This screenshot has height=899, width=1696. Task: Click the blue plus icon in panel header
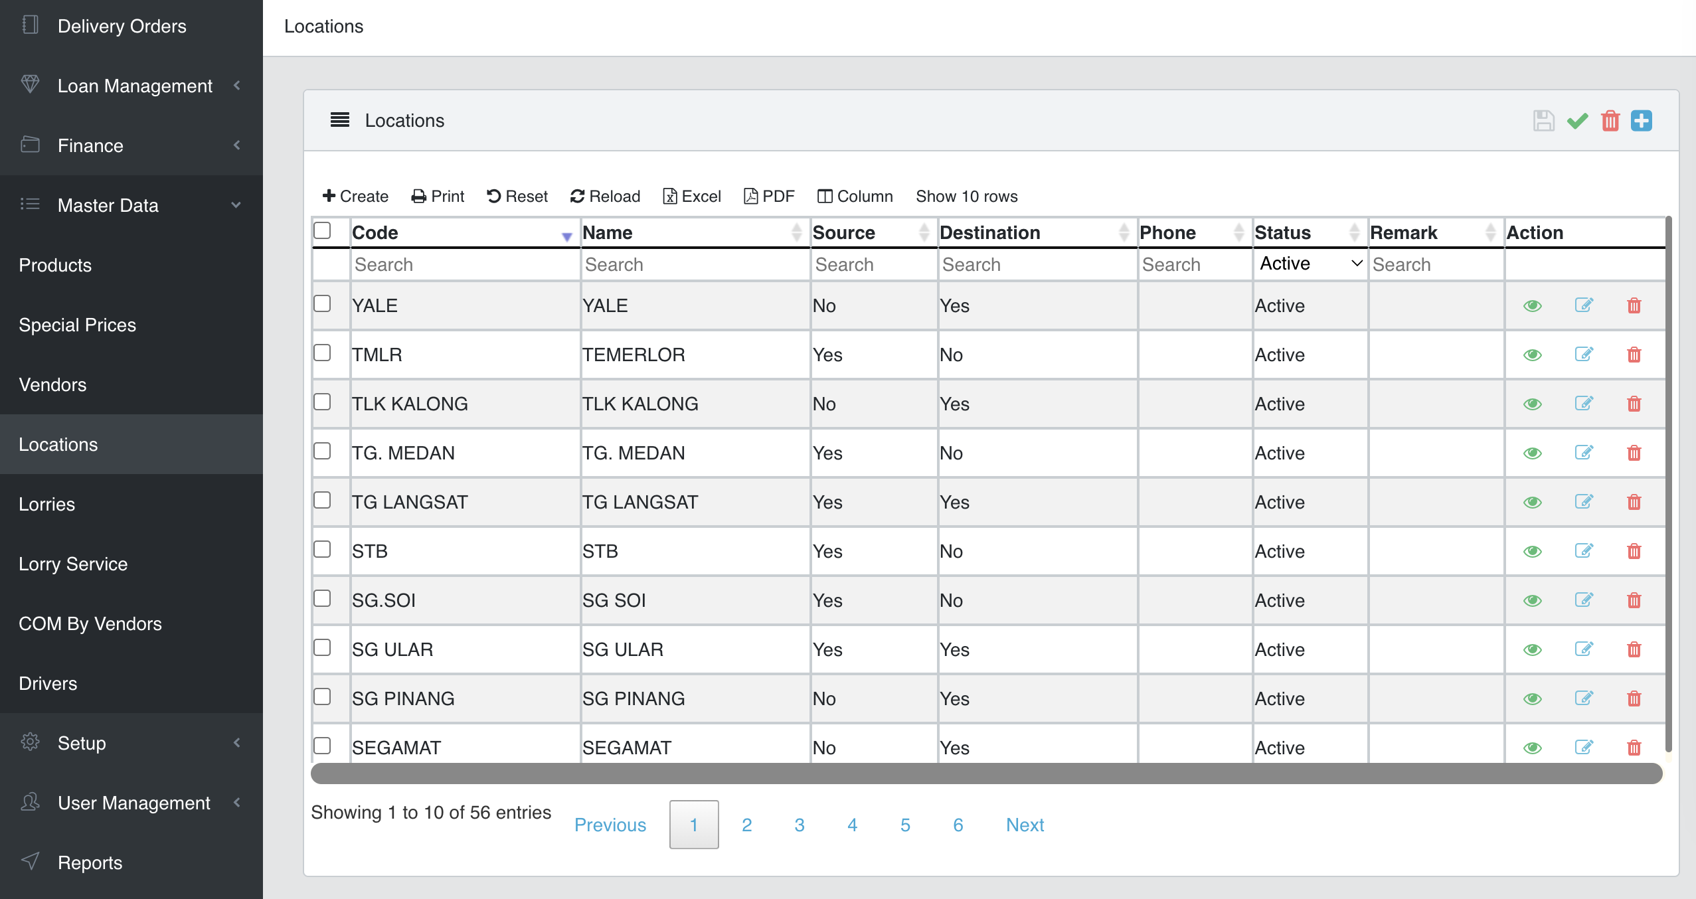[1642, 121]
